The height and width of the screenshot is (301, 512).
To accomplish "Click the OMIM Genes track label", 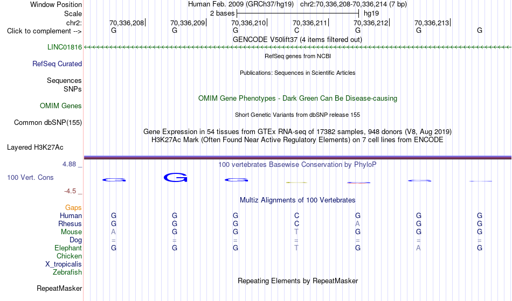I will tap(60, 106).
